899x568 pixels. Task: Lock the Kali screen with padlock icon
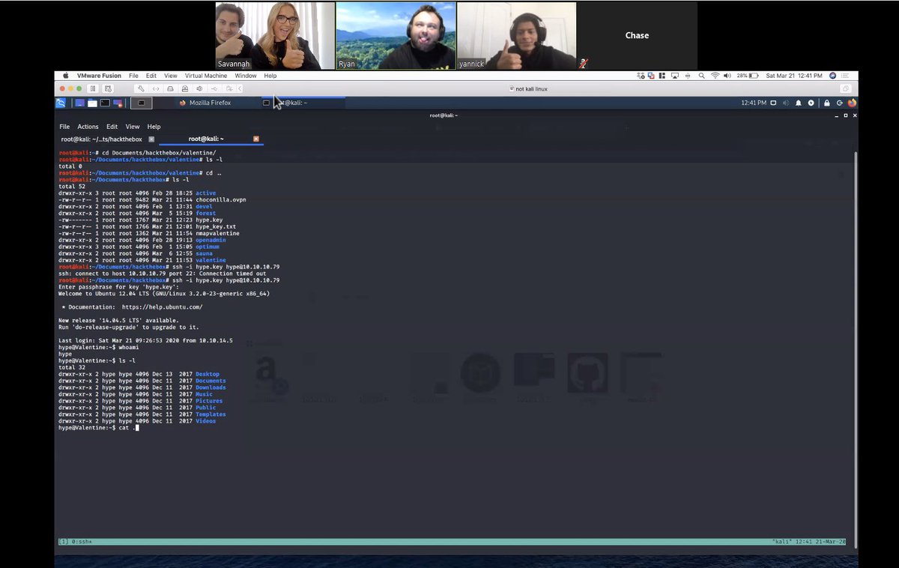[827, 103]
